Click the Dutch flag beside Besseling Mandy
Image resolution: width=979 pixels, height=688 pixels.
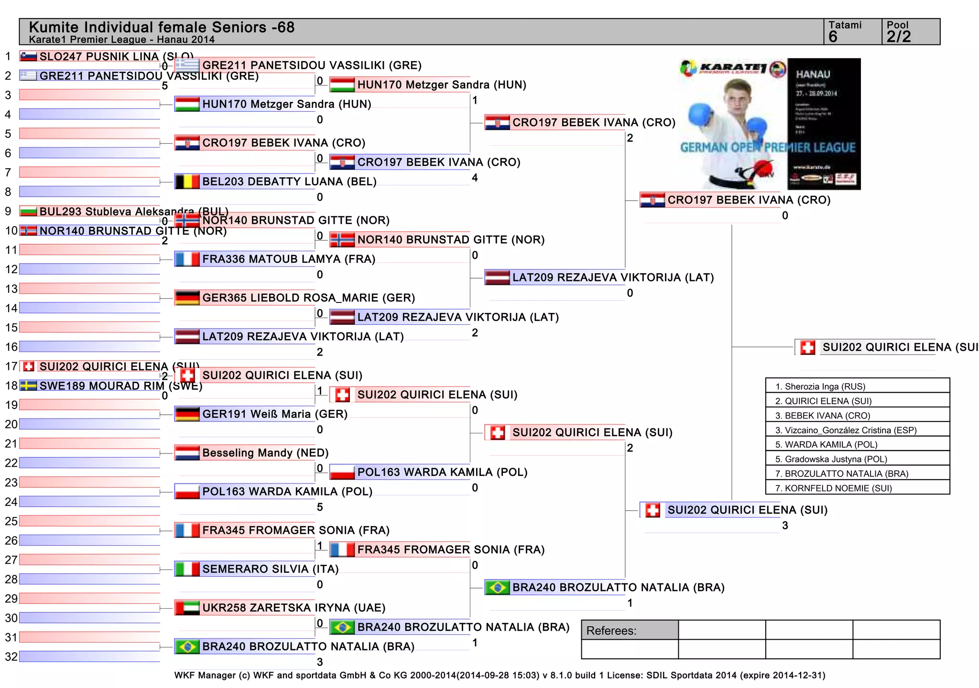pos(187,452)
